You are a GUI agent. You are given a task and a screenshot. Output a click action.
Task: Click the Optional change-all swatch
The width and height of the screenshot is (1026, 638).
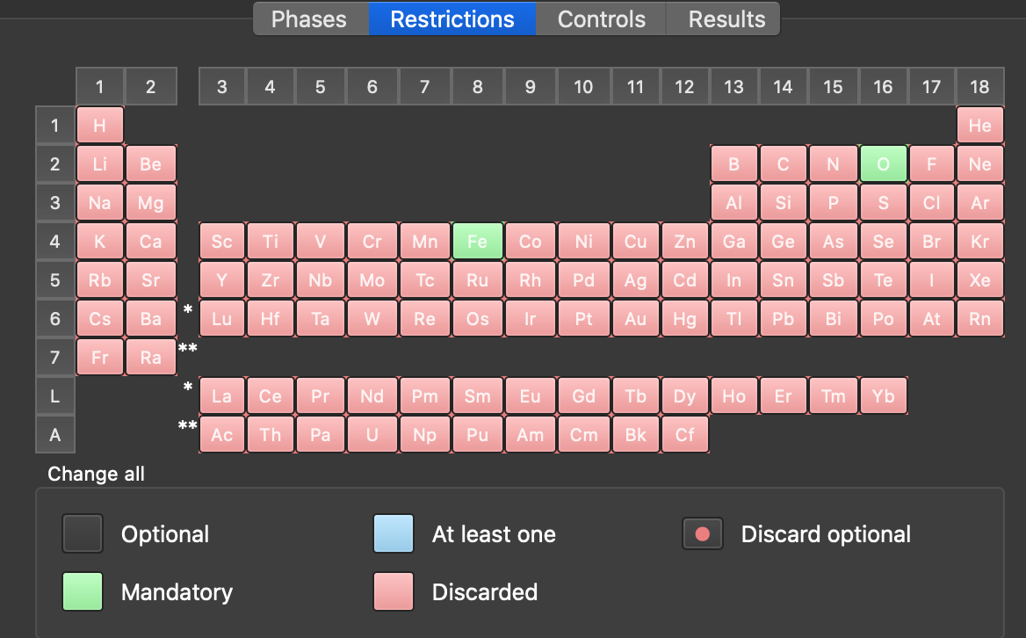(83, 534)
